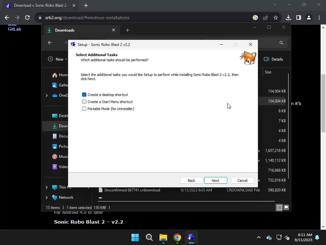Open Documents folder in sidebar
The height and width of the screenshot is (245, 326).
[x=60, y=136]
